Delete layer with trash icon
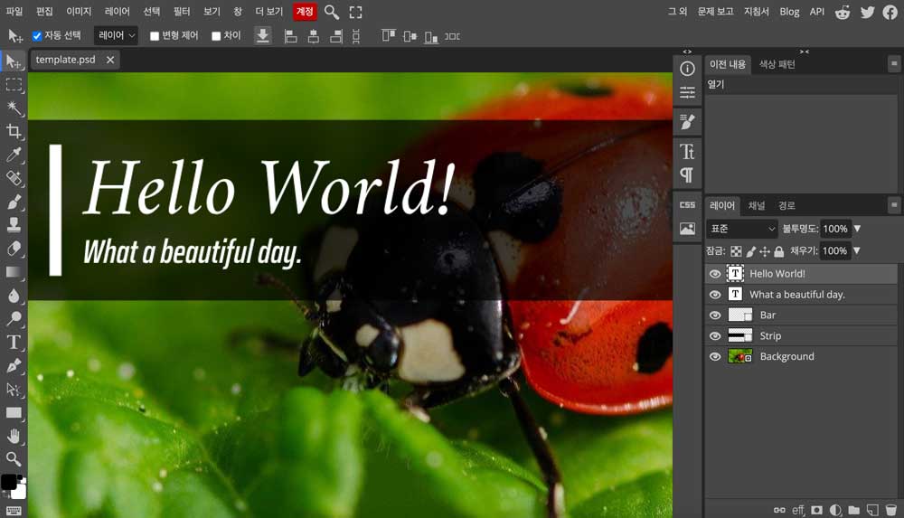Screen dimensions: 904x518 pyautogui.click(x=890, y=510)
